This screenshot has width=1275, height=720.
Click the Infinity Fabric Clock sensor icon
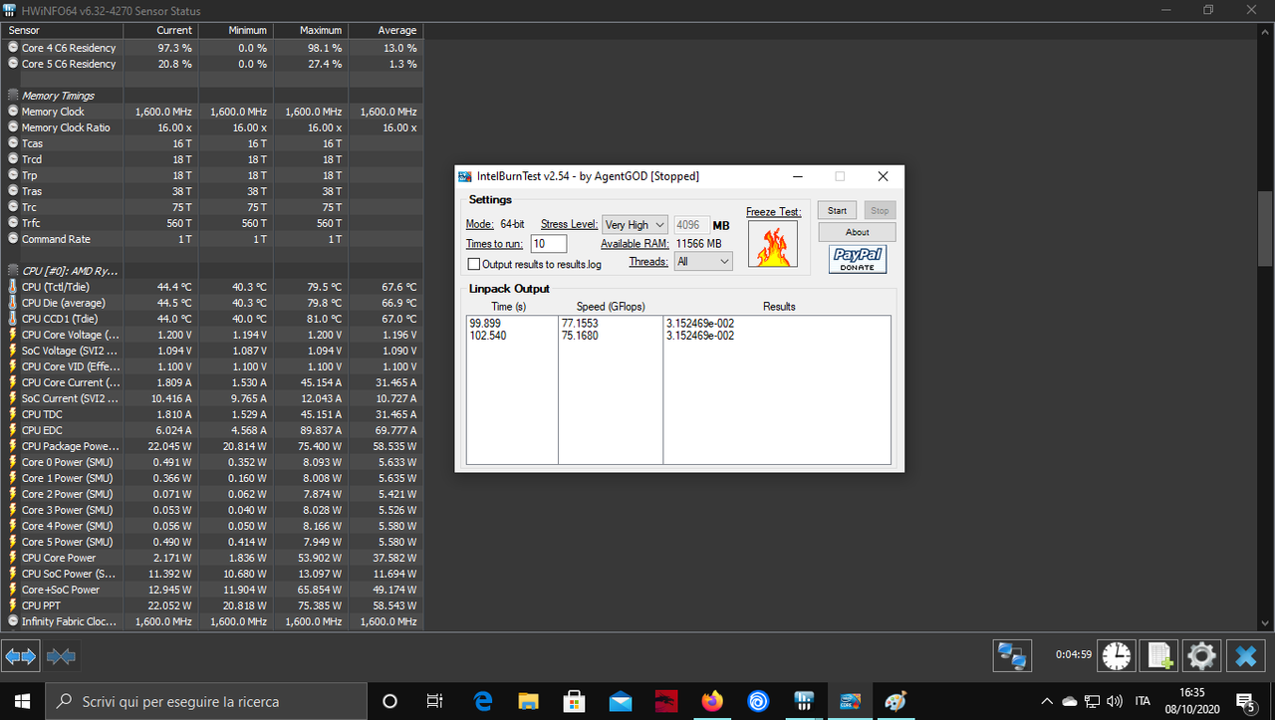(x=13, y=621)
